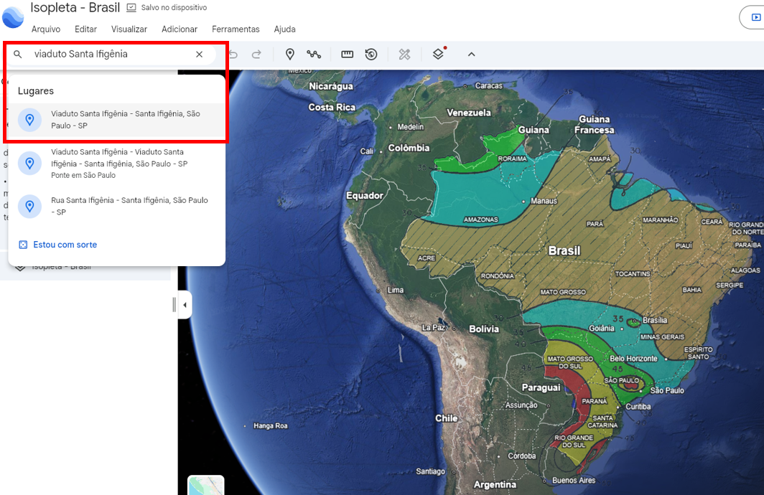
Task: Clear the search box with X
Action: (x=200, y=55)
